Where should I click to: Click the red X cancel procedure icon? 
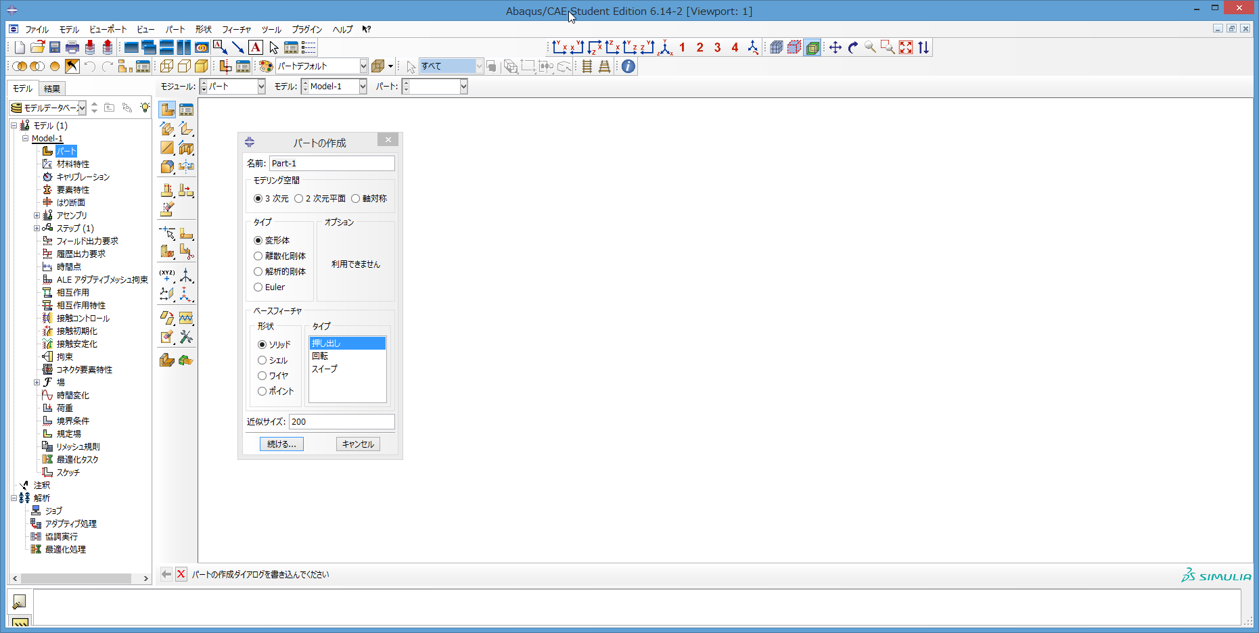181,574
